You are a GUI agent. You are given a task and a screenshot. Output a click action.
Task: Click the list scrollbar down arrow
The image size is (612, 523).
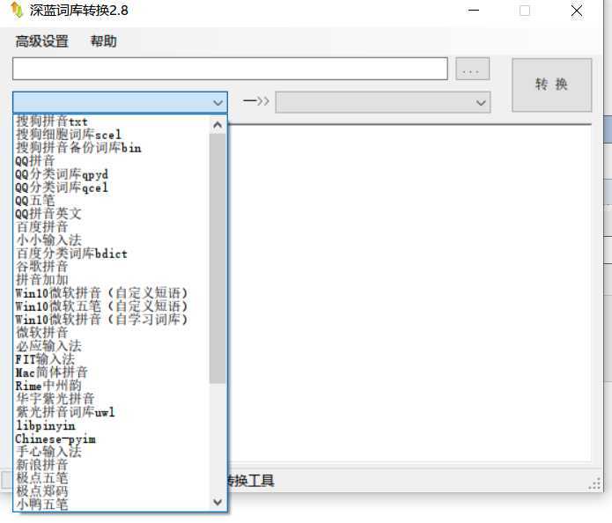coord(218,502)
